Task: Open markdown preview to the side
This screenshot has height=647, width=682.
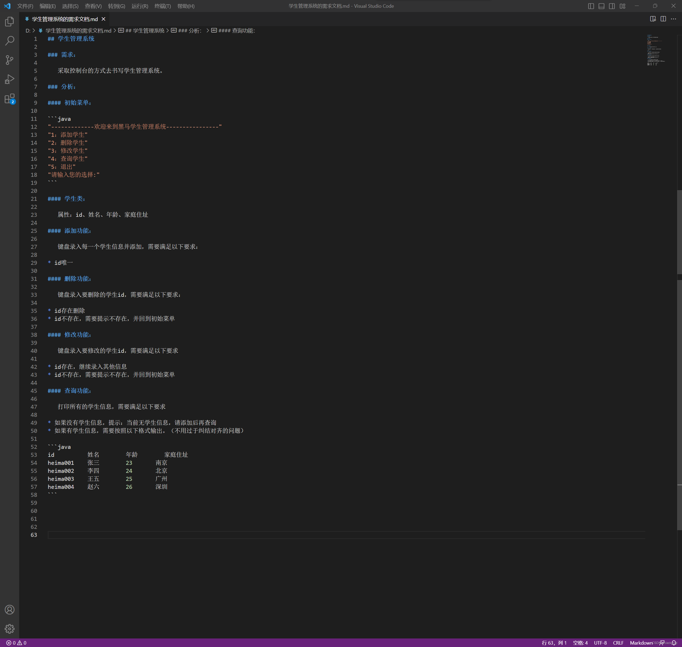Action: [x=653, y=19]
